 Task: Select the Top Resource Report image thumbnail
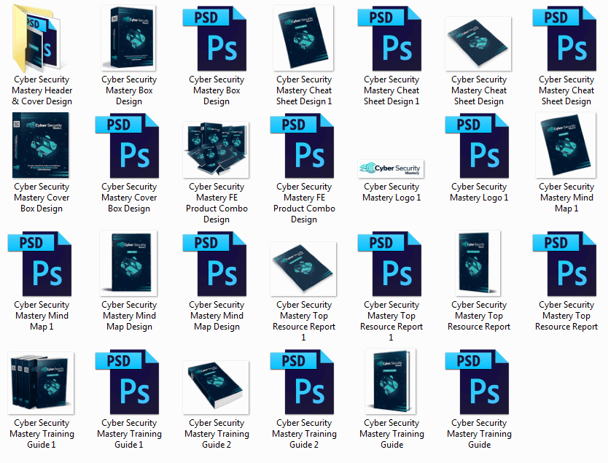pos(478,263)
